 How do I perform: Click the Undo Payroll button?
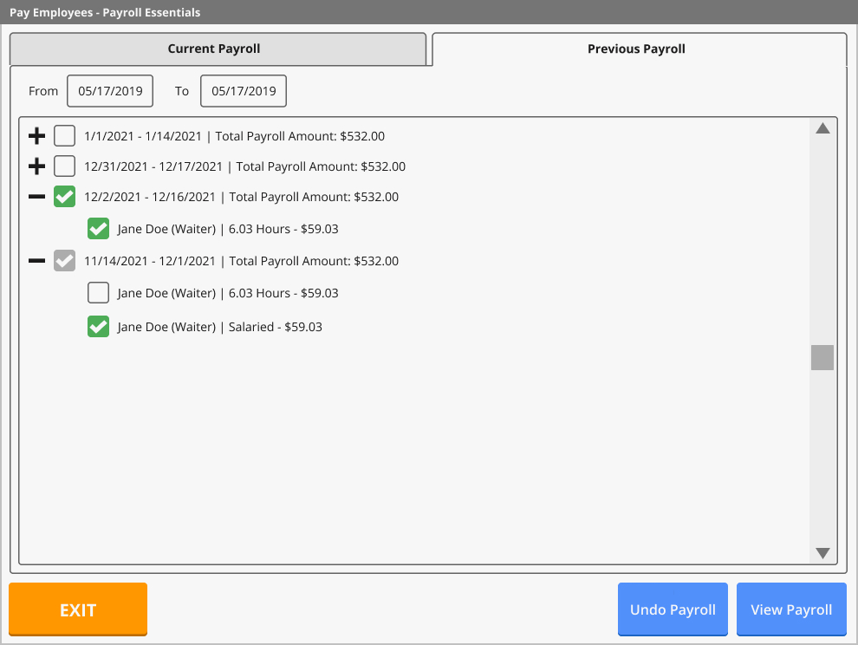(x=673, y=609)
